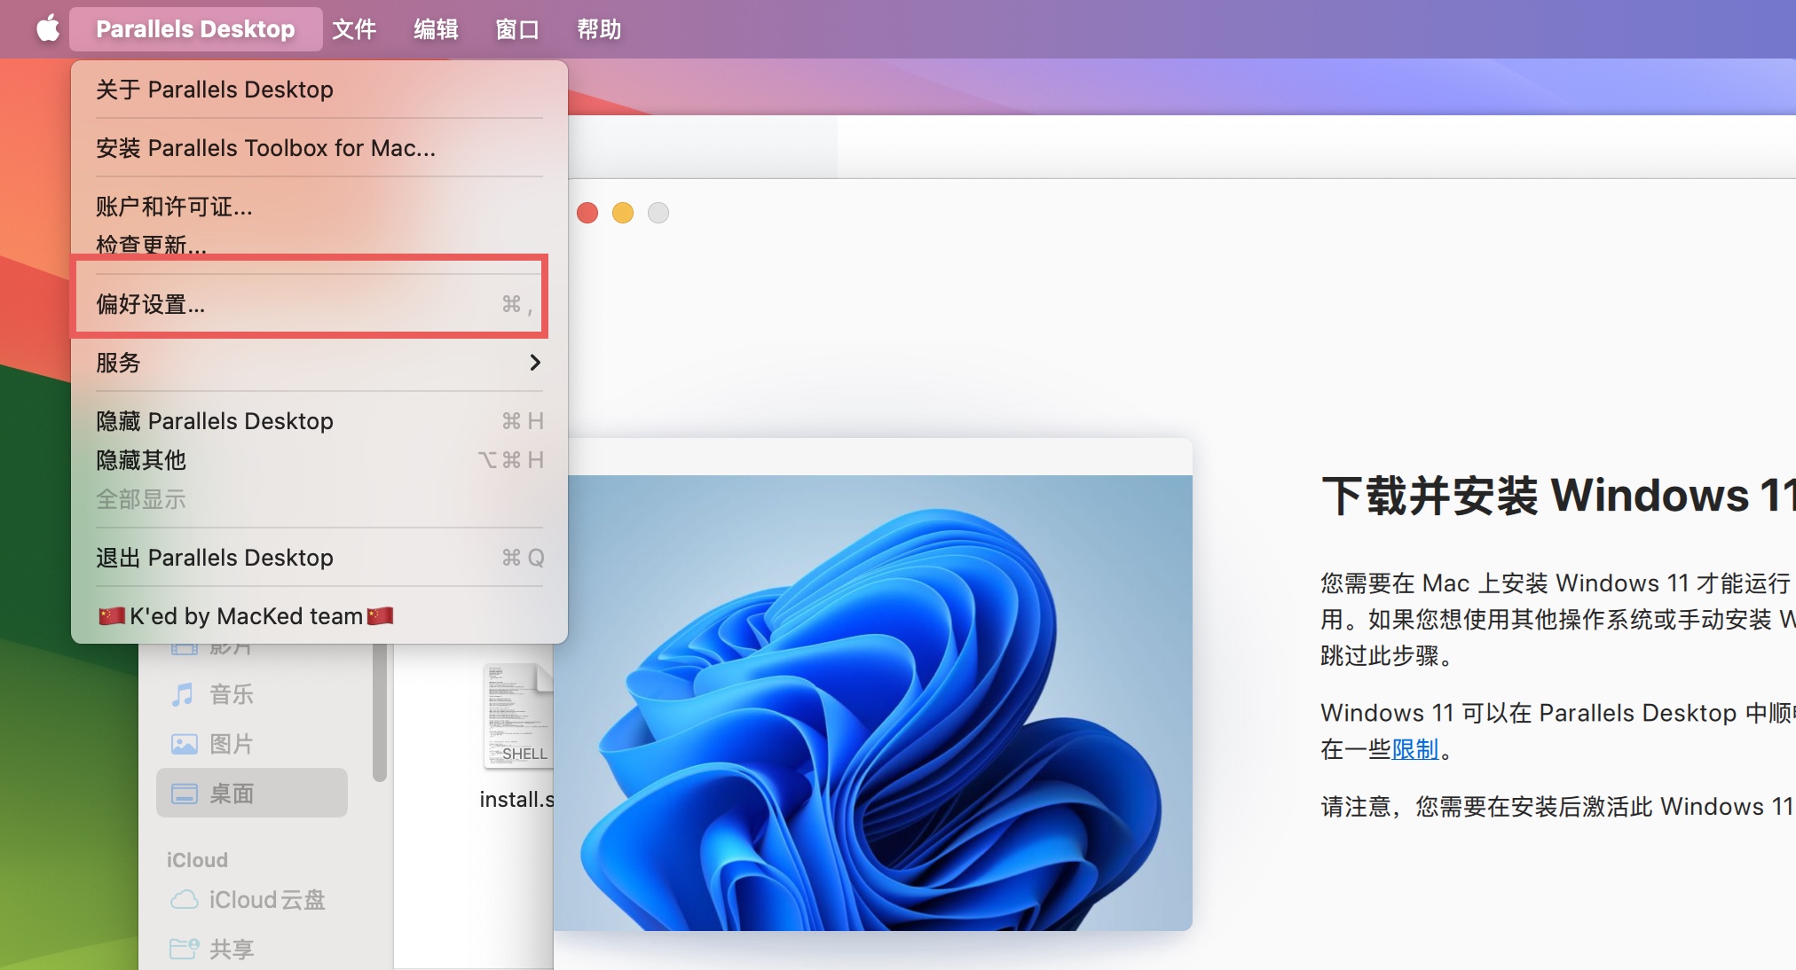Choose 退出 Parallels Desktop
Image resolution: width=1796 pixels, height=970 pixels.
click(x=319, y=558)
